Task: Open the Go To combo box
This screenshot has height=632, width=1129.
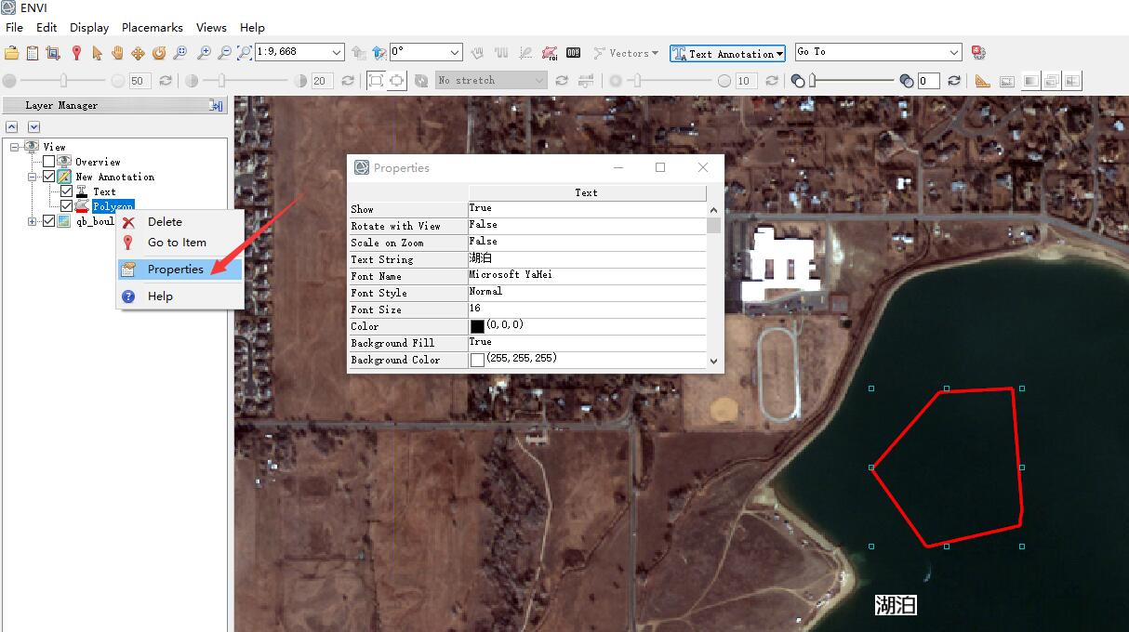Action: tap(954, 53)
